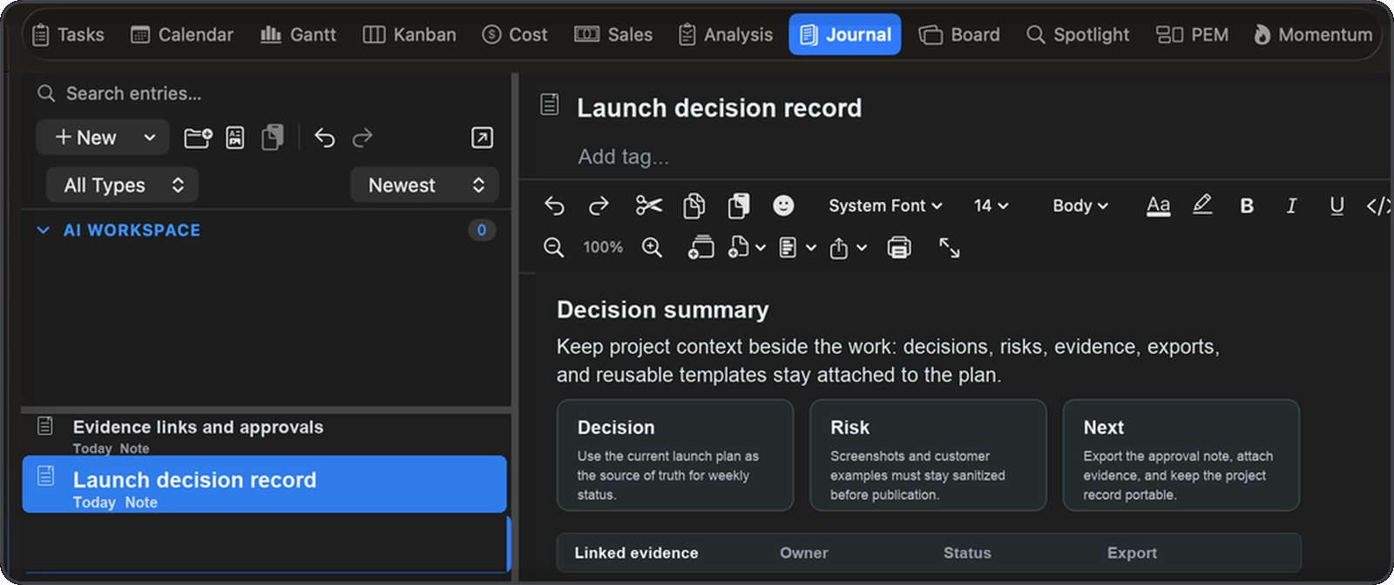Open the Cost tab
This screenshot has height=585, width=1394.
click(x=515, y=35)
